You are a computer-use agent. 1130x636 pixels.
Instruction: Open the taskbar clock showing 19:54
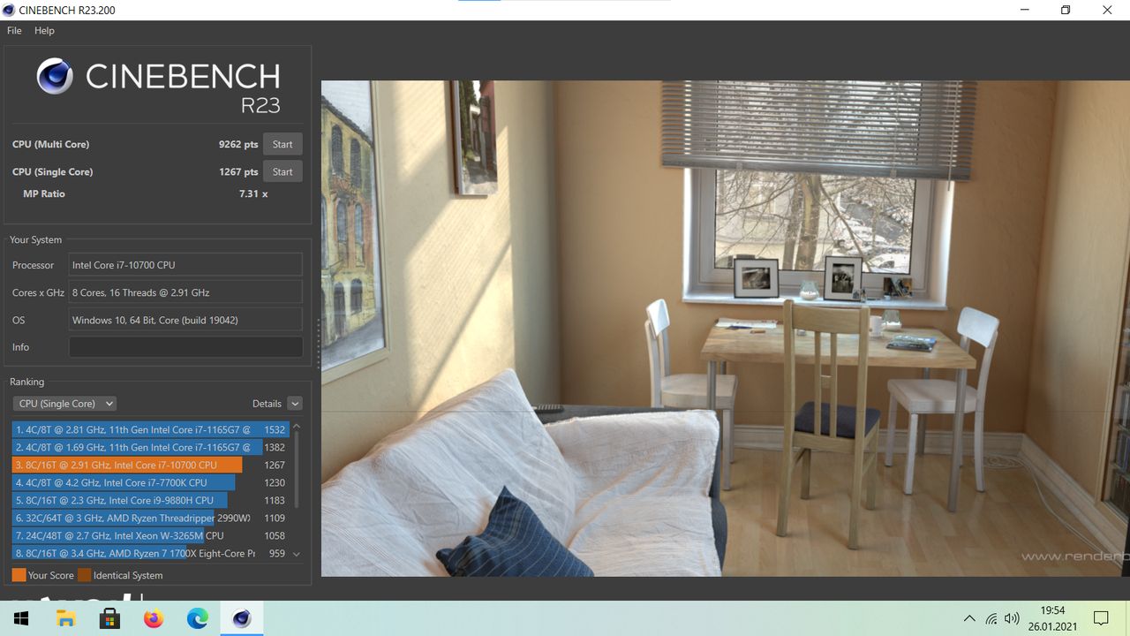(x=1052, y=618)
